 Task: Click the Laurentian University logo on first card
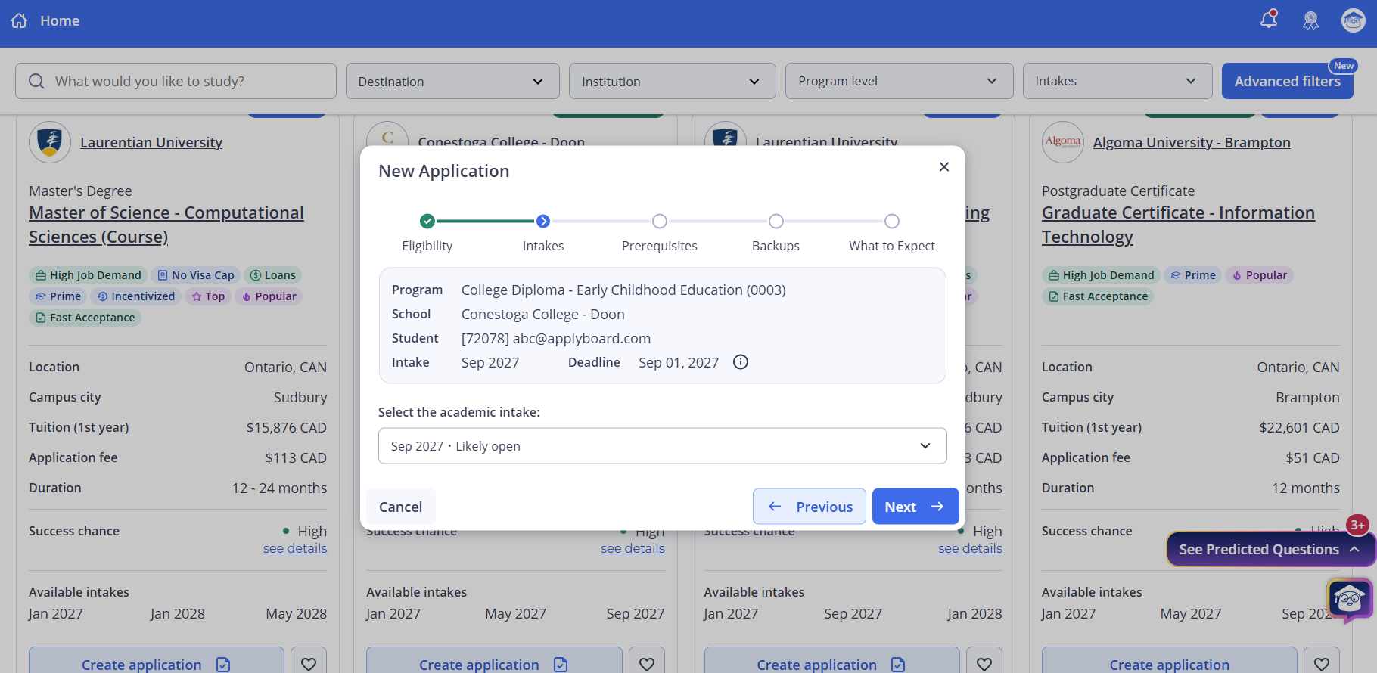click(50, 142)
